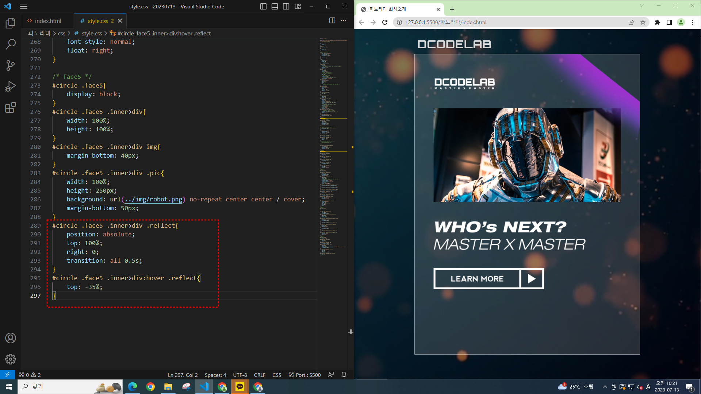Viewport: 701px width, 394px height.
Task: Toggle the bottom Panel layout icon
Action: click(275, 7)
